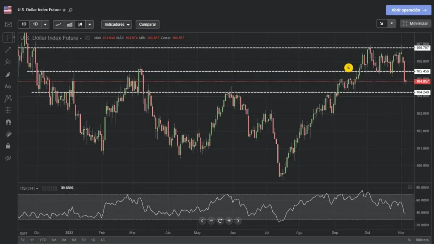Toggle stay-in-drawing-mode pencil icon
This screenshot has height=244, width=434.
pyautogui.click(x=8, y=134)
